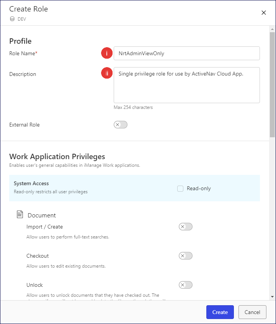This screenshot has width=276, height=324.
Task: Click the Read-only label text
Action: pos(198,188)
